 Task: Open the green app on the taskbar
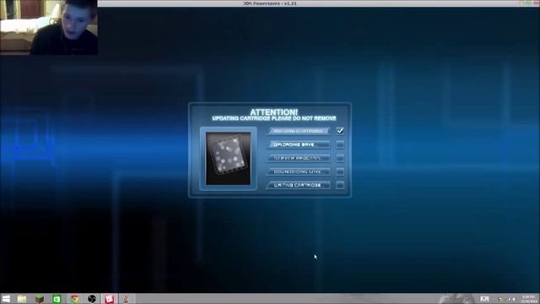pyautogui.click(x=57, y=299)
